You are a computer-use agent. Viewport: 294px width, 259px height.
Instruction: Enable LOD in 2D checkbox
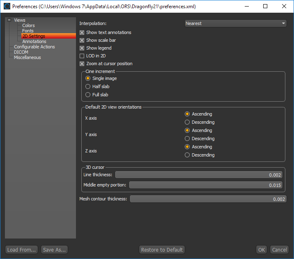82,56
